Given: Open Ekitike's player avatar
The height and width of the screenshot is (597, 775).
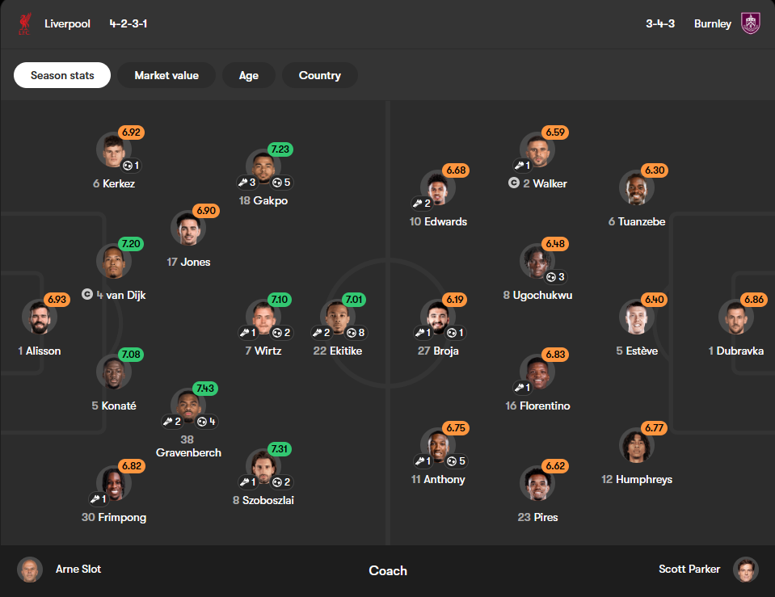Looking at the screenshot, I should click(x=338, y=317).
